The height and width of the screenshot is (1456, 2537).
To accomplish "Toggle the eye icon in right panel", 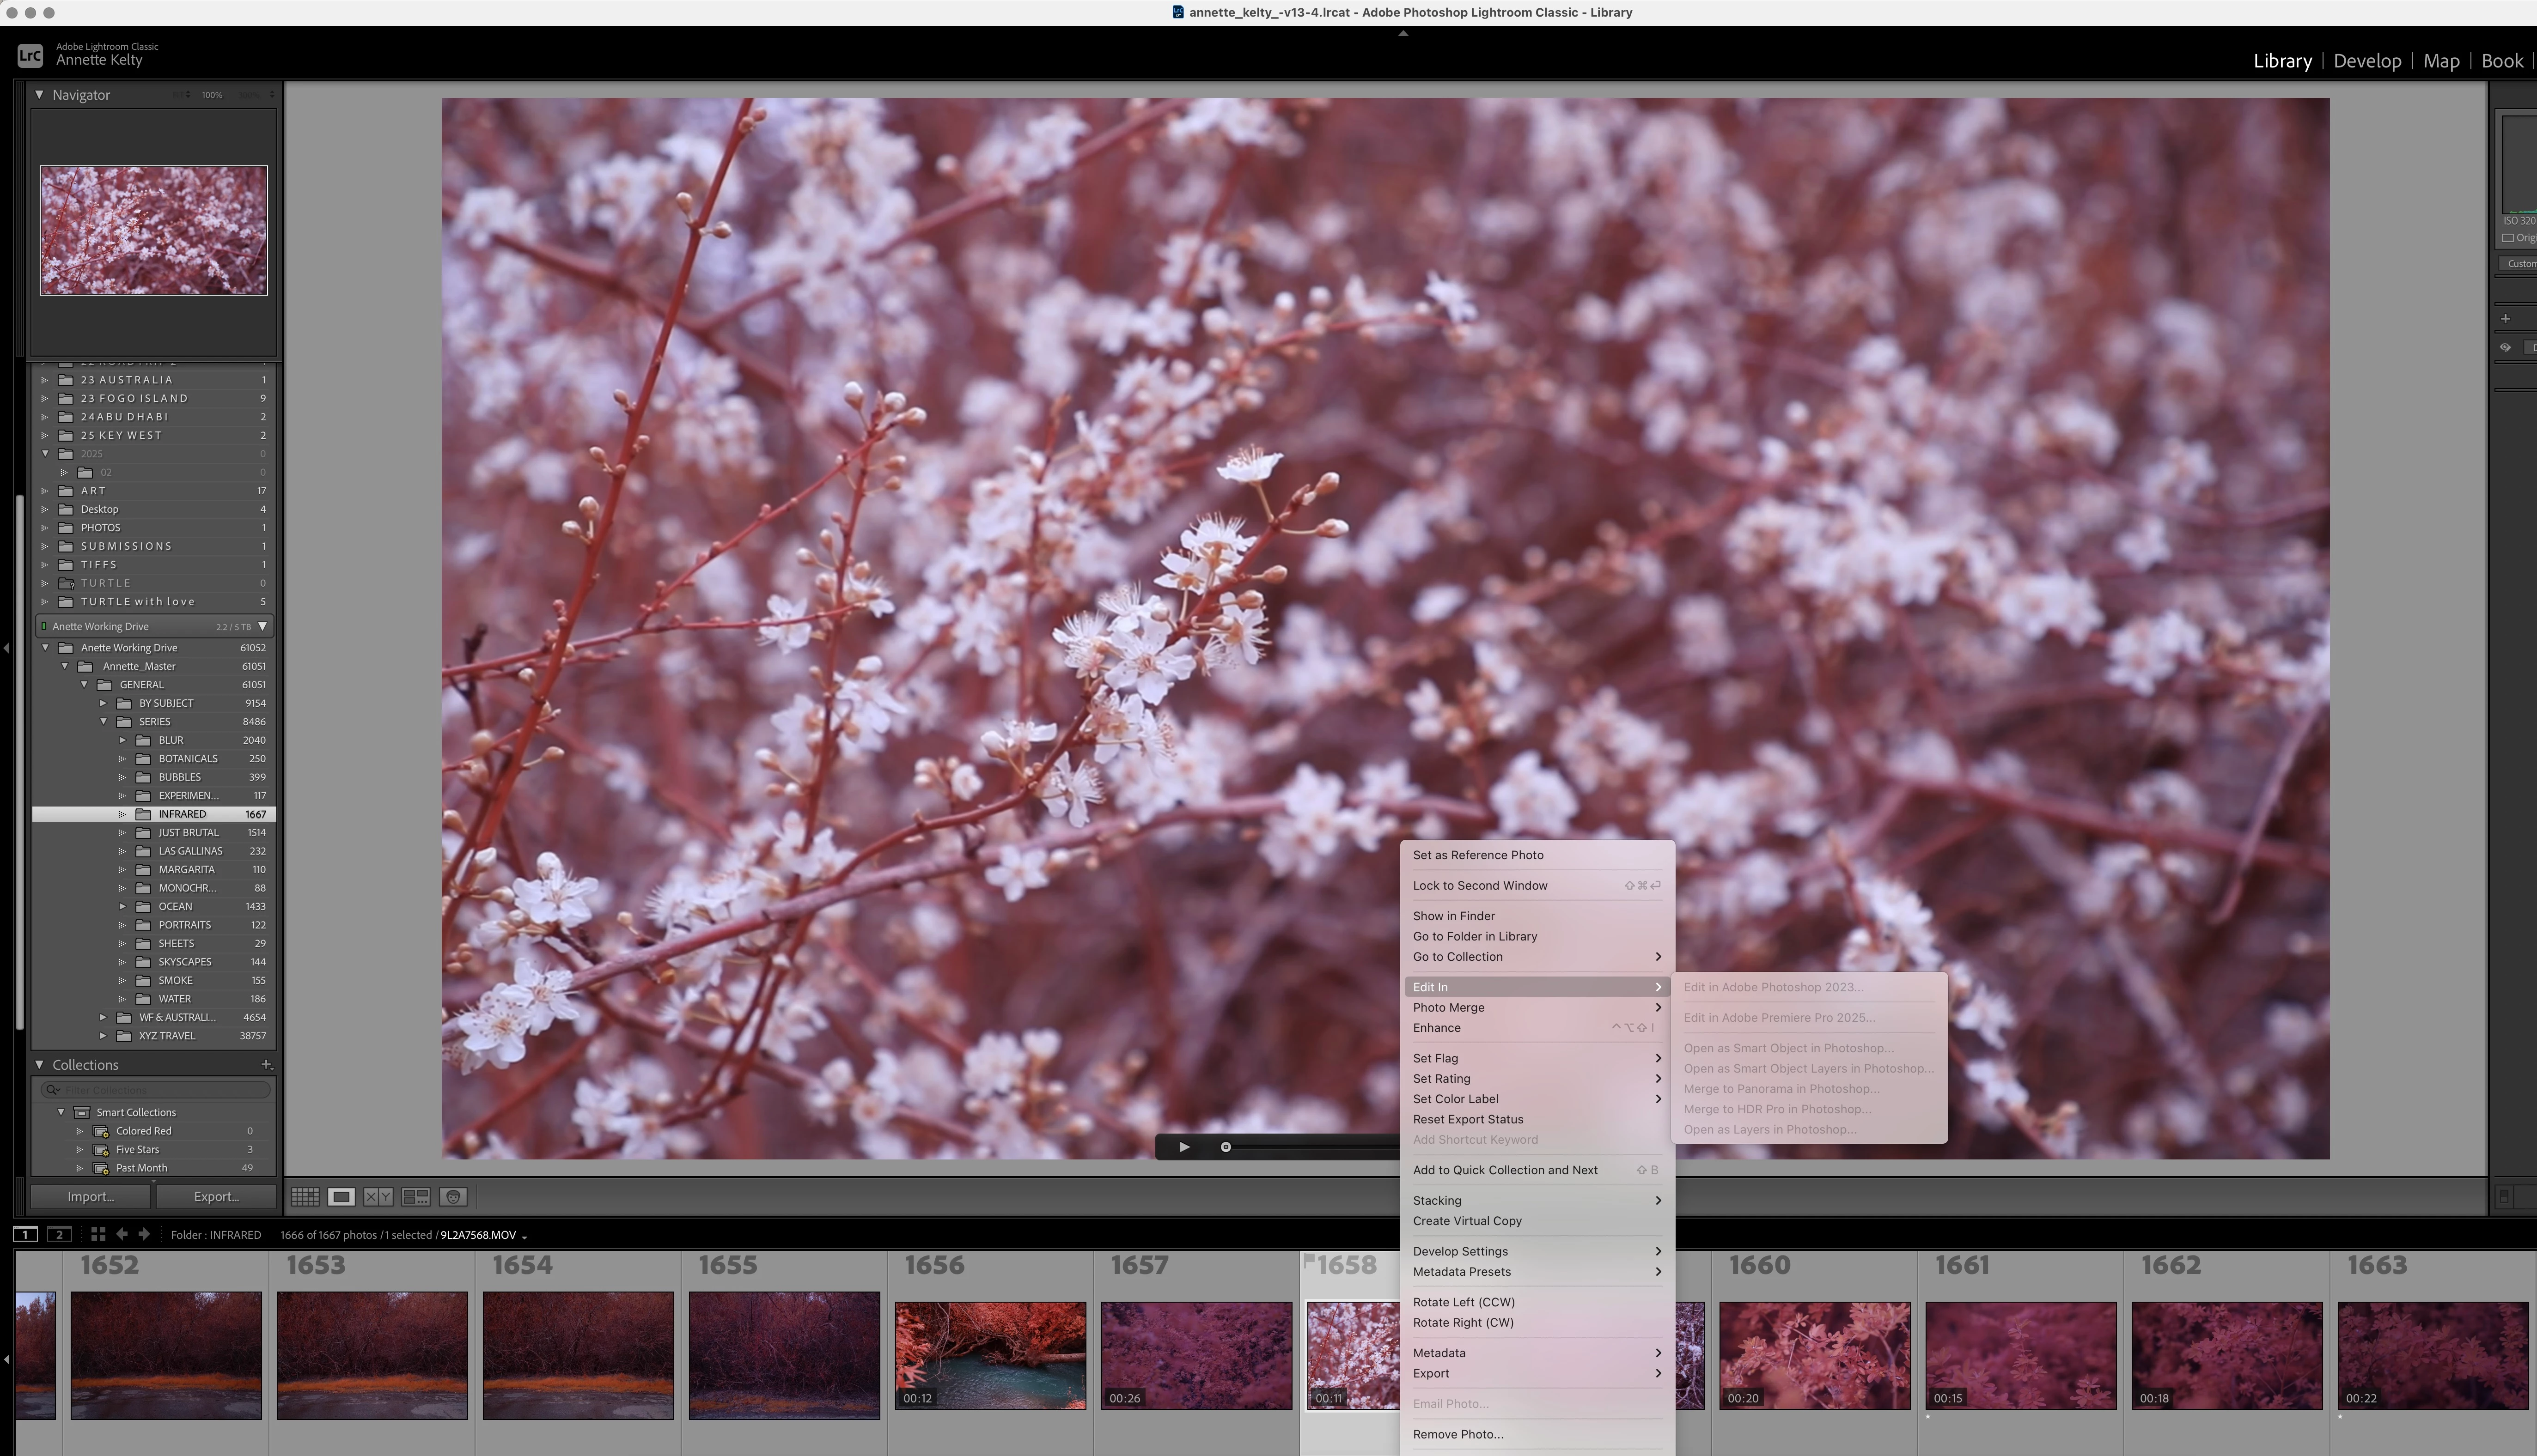I will [2505, 347].
